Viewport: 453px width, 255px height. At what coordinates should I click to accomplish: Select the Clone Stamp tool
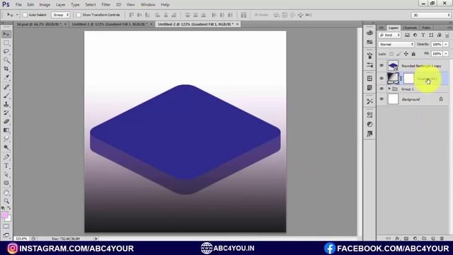pos(6,104)
